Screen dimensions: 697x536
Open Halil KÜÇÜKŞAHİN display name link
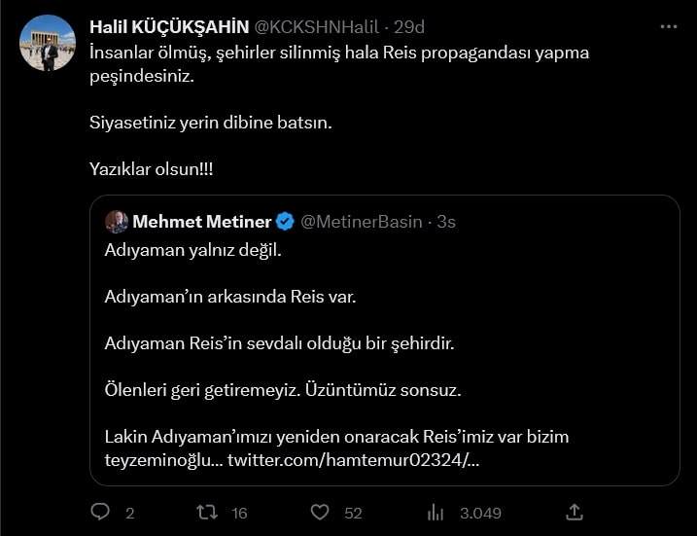coord(168,26)
